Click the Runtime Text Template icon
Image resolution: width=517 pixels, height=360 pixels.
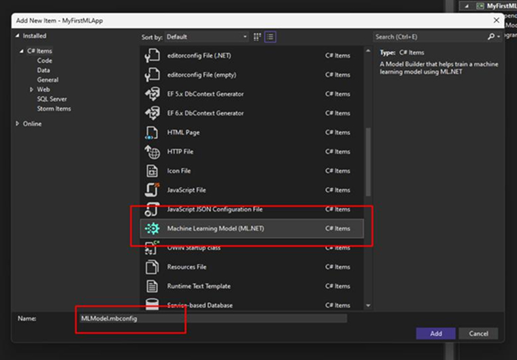point(152,287)
